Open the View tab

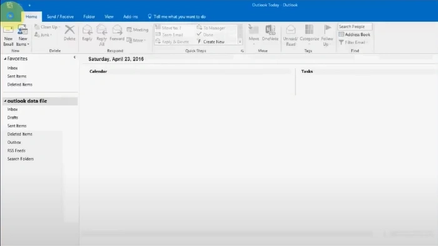[109, 17]
